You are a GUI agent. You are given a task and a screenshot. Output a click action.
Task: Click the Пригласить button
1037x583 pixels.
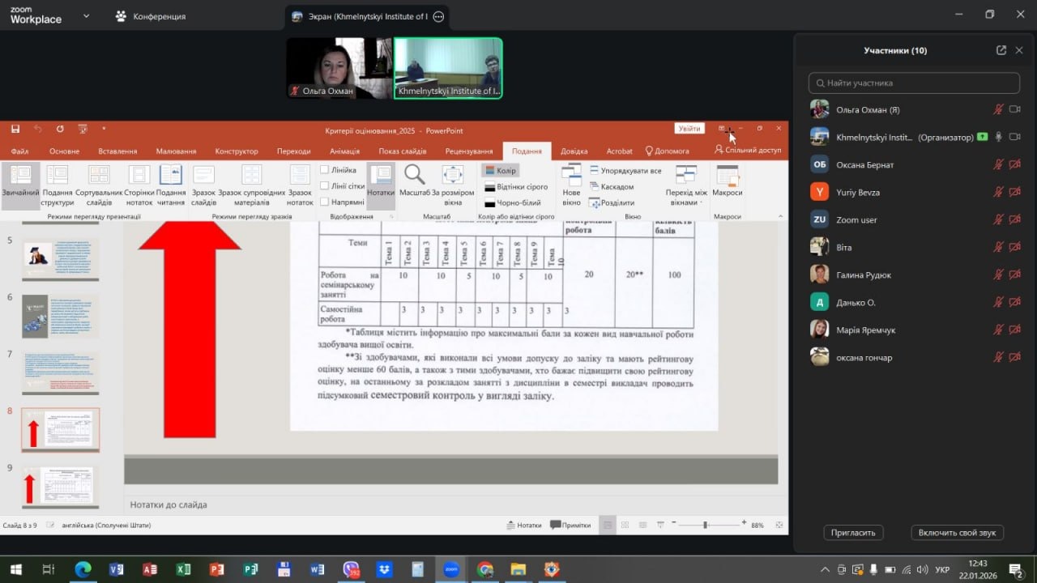(853, 533)
